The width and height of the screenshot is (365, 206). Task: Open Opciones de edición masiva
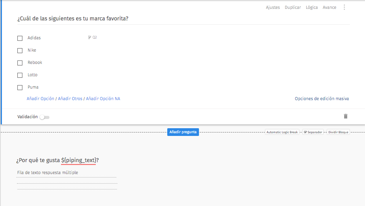pos(322,99)
